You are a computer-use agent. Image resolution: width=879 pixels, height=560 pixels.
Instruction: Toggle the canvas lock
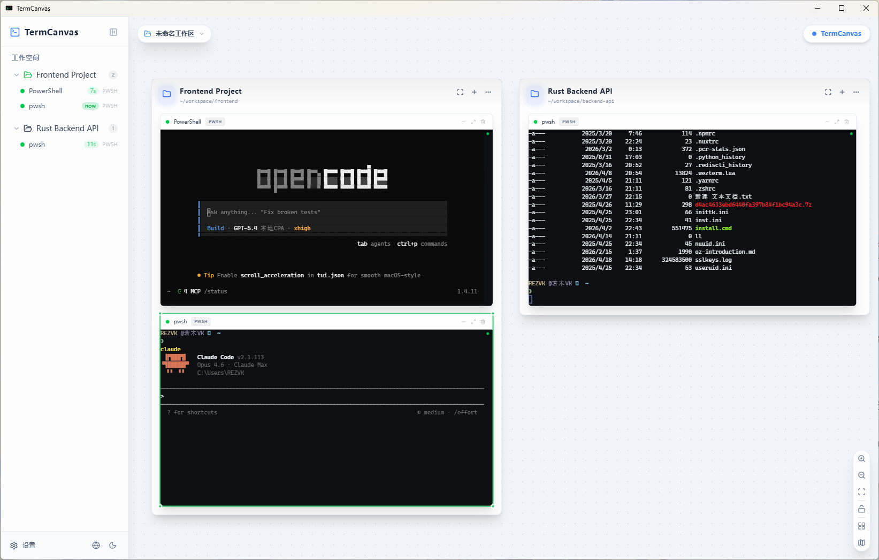coord(862,509)
